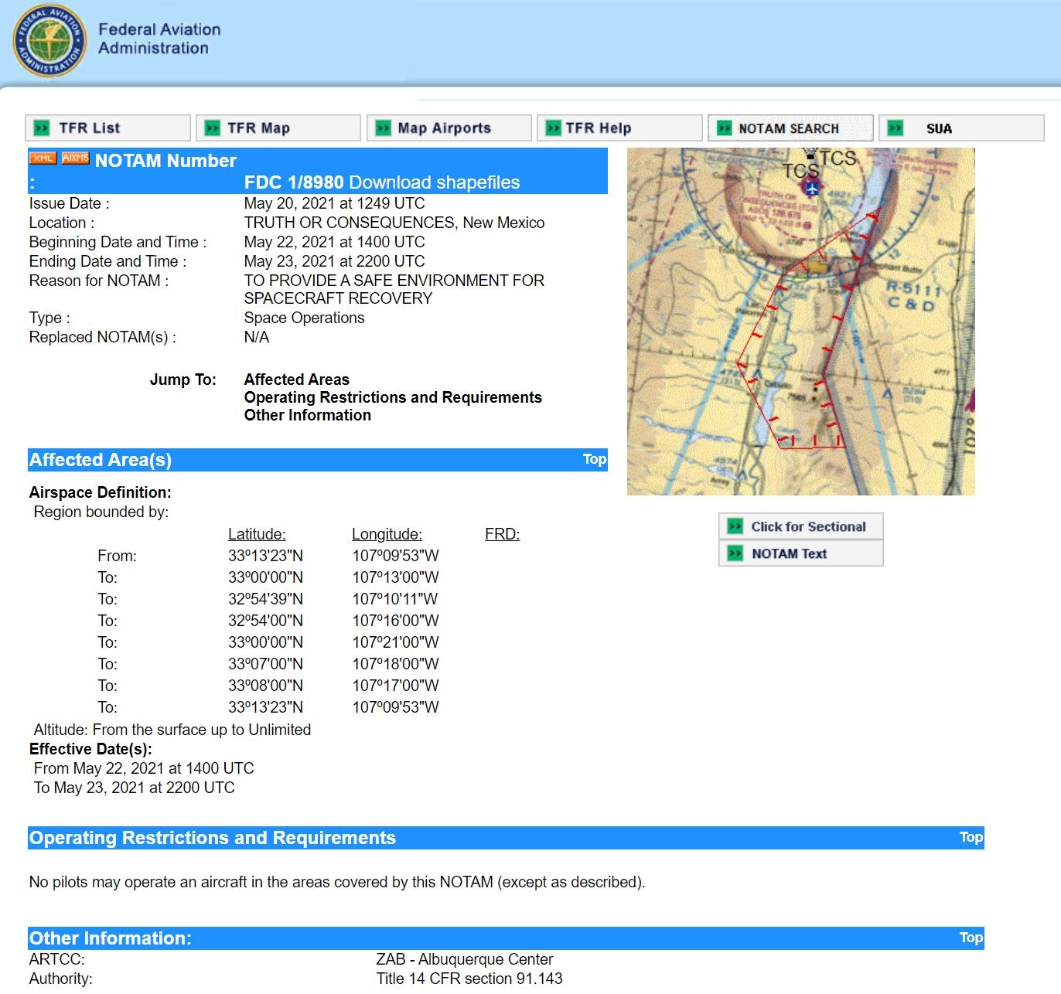Click the orange AIXM5 icon
Screen dimensions: 1061x994
[x=75, y=158]
